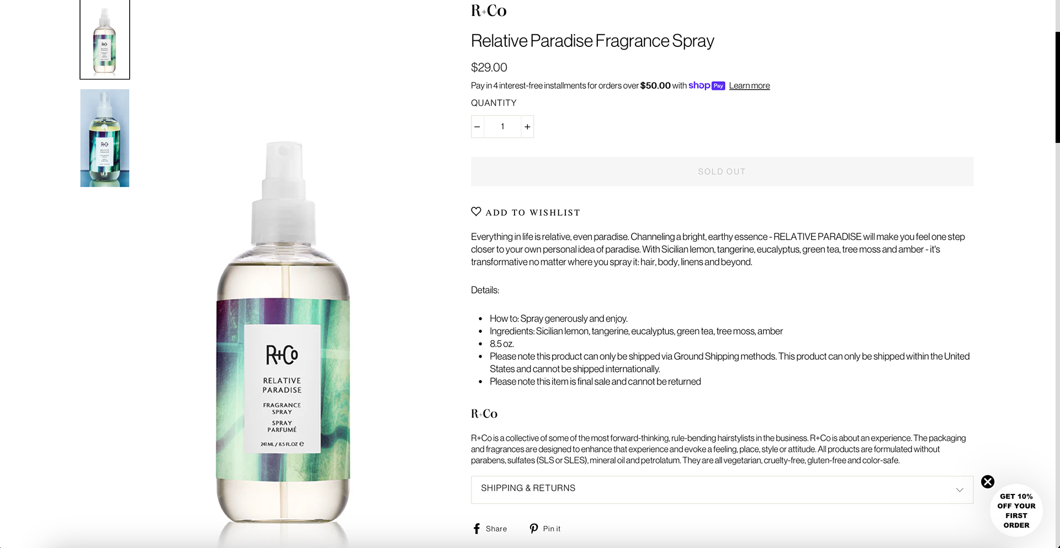Select the blue background bottle thumbnail

pyautogui.click(x=105, y=138)
